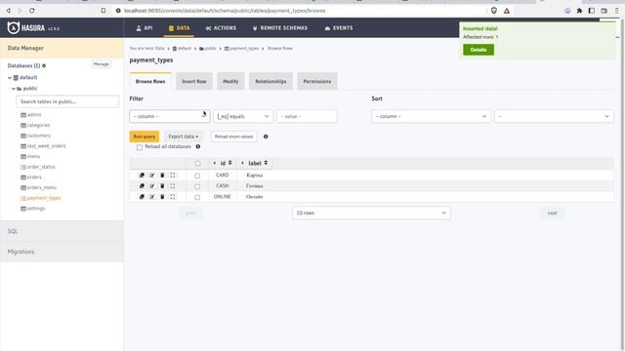Open the sort order dropdown
Screen dimensions: 625x351
pos(554,116)
